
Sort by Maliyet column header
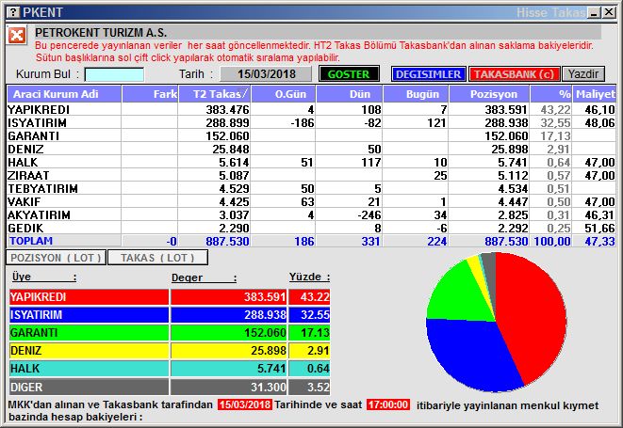tap(595, 94)
